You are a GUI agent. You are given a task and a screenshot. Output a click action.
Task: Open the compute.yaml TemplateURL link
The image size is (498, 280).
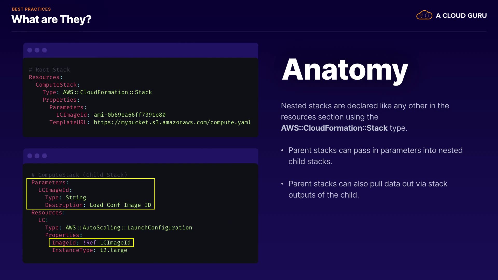pos(172,122)
